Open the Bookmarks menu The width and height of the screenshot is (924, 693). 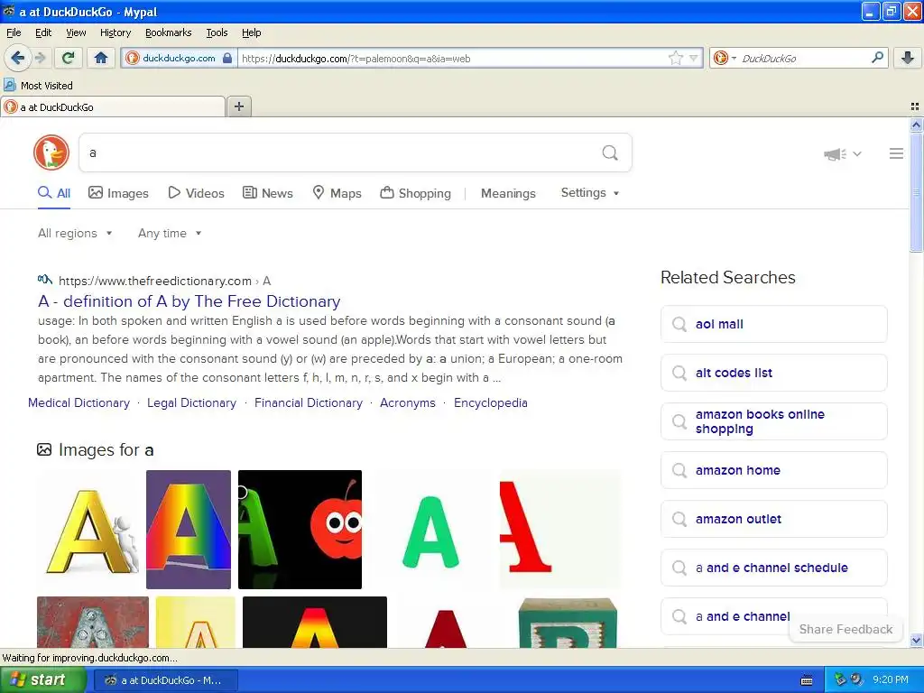tap(168, 32)
